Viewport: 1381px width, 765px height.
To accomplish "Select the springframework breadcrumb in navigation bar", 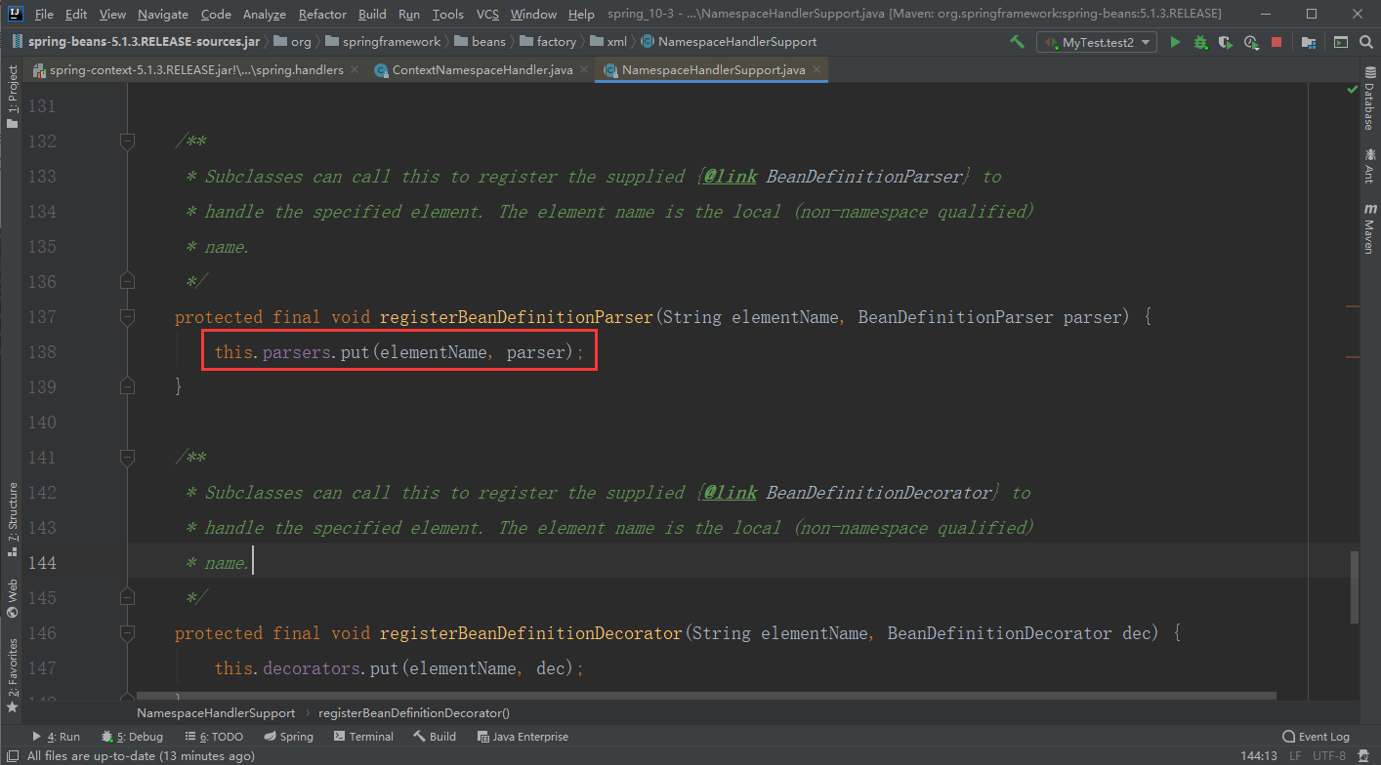I will (x=382, y=42).
